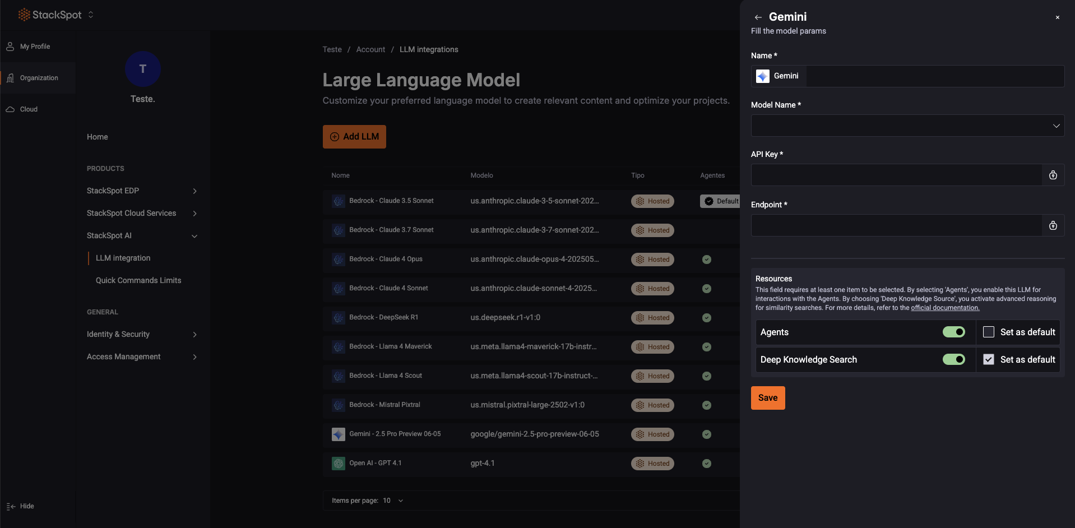Click the StackSpot logo in header

click(50, 15)
